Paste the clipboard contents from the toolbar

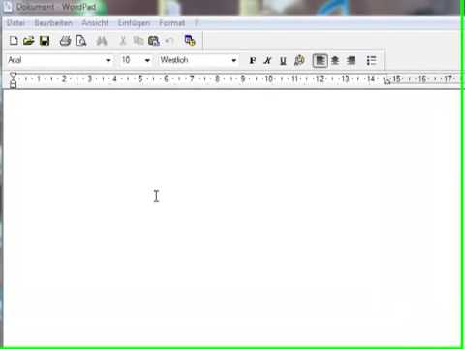coord(154,41)
